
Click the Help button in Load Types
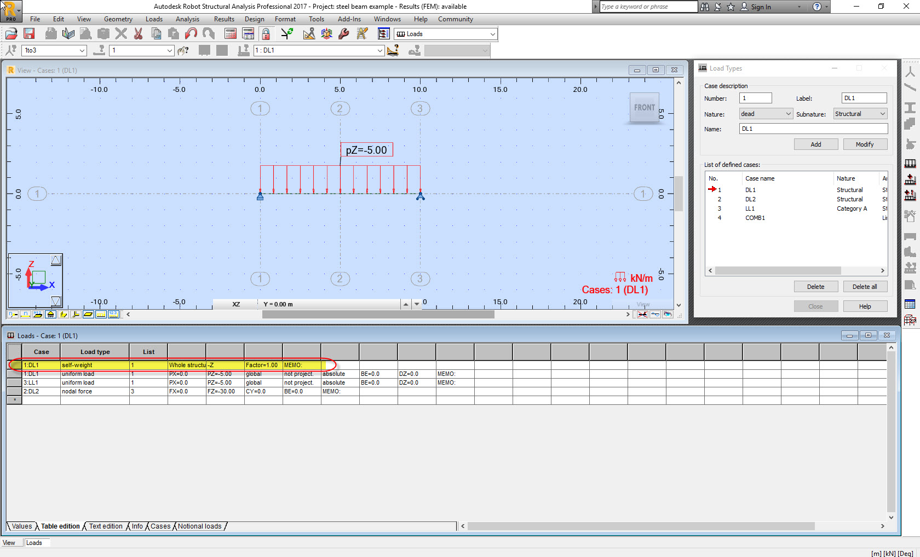coord(865,306)
